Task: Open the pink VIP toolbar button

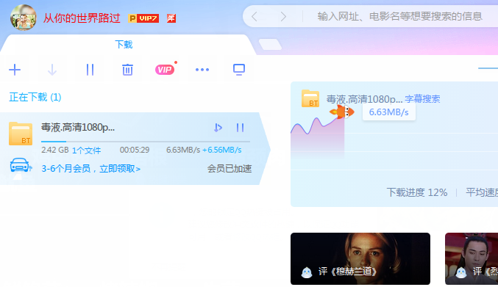Action: tap(165, 70)
